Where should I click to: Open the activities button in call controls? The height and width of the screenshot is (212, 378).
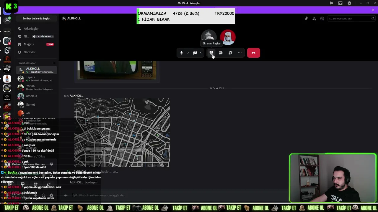[221, 53]
